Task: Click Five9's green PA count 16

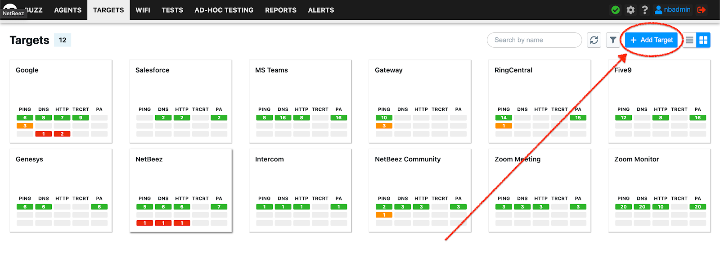Action: click(x=698, y=118)
